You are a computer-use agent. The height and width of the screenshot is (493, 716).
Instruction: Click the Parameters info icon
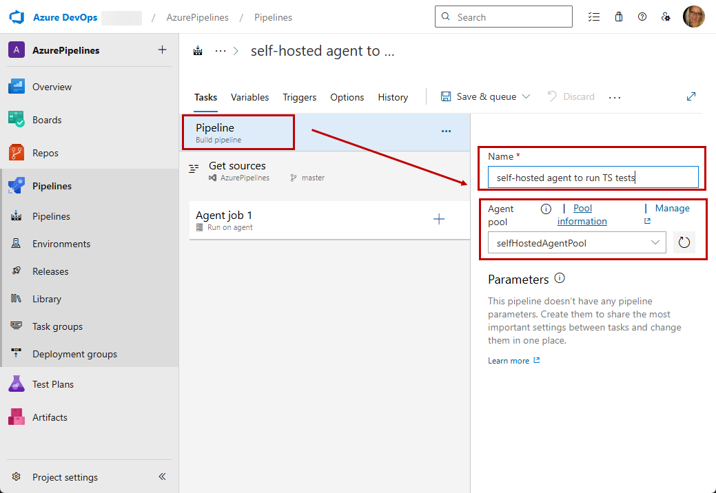point(560,278)
